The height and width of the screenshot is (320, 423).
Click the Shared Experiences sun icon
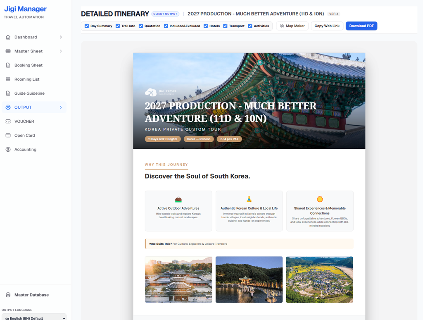point(320,199)
